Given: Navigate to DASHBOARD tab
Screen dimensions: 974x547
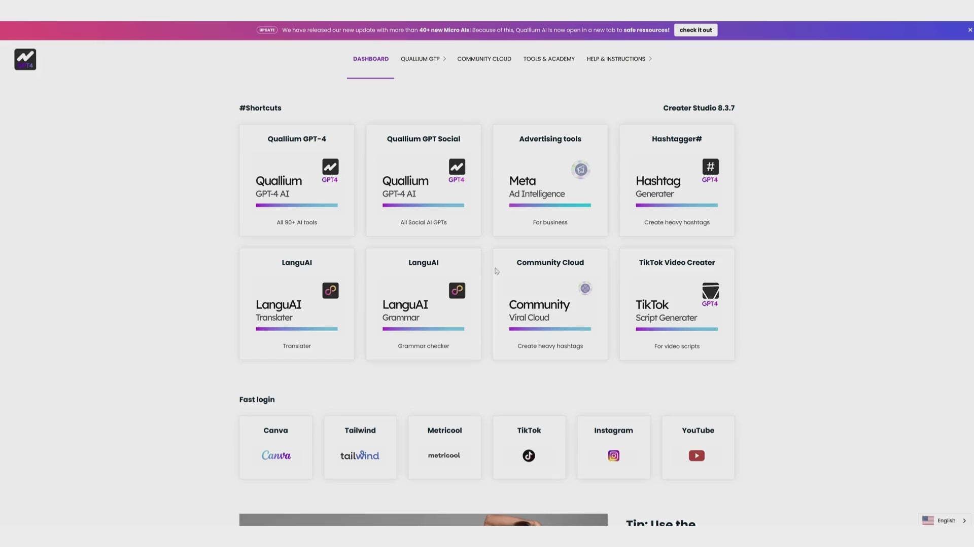Looking at the screenshot, I should point(371,59).
